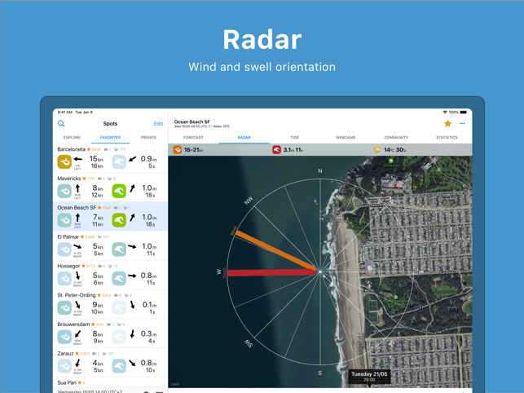This screenshot has width=524, height=393.
Task: Open the Sua Pan spot
Action: click(110, 382)
